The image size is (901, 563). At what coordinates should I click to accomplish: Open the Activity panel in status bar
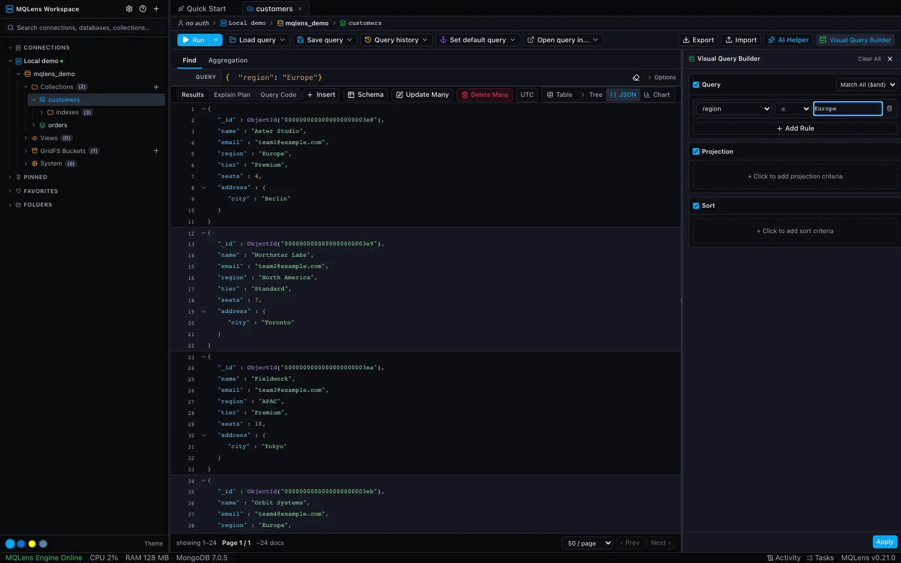pos(783,558)
